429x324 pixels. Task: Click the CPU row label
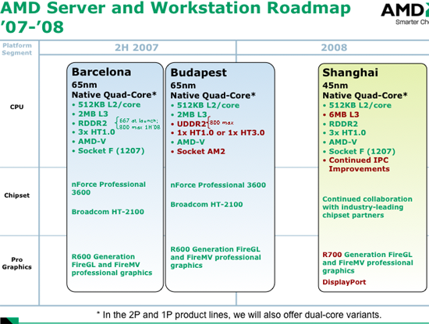pos(17,107)
